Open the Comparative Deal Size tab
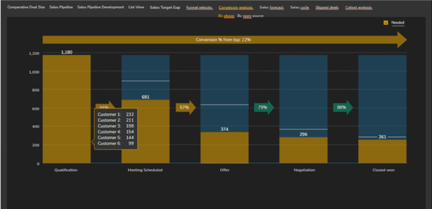432x209 pixels. [26, 8]
